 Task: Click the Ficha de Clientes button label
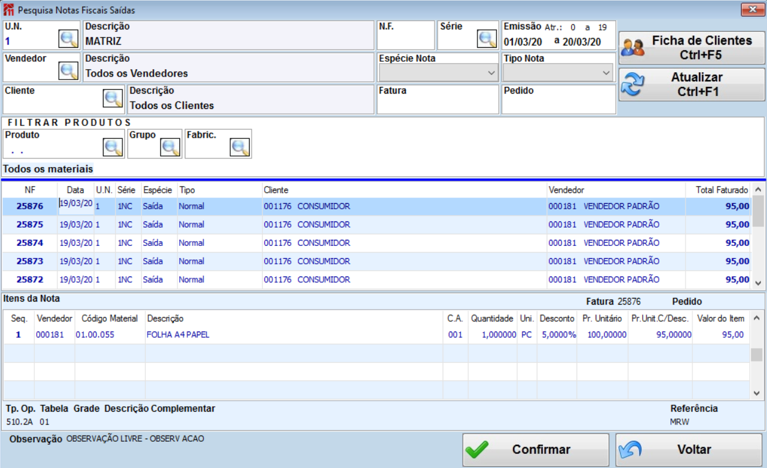702,48
